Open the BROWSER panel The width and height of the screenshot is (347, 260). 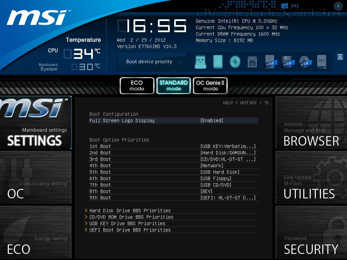click(311, 123)
